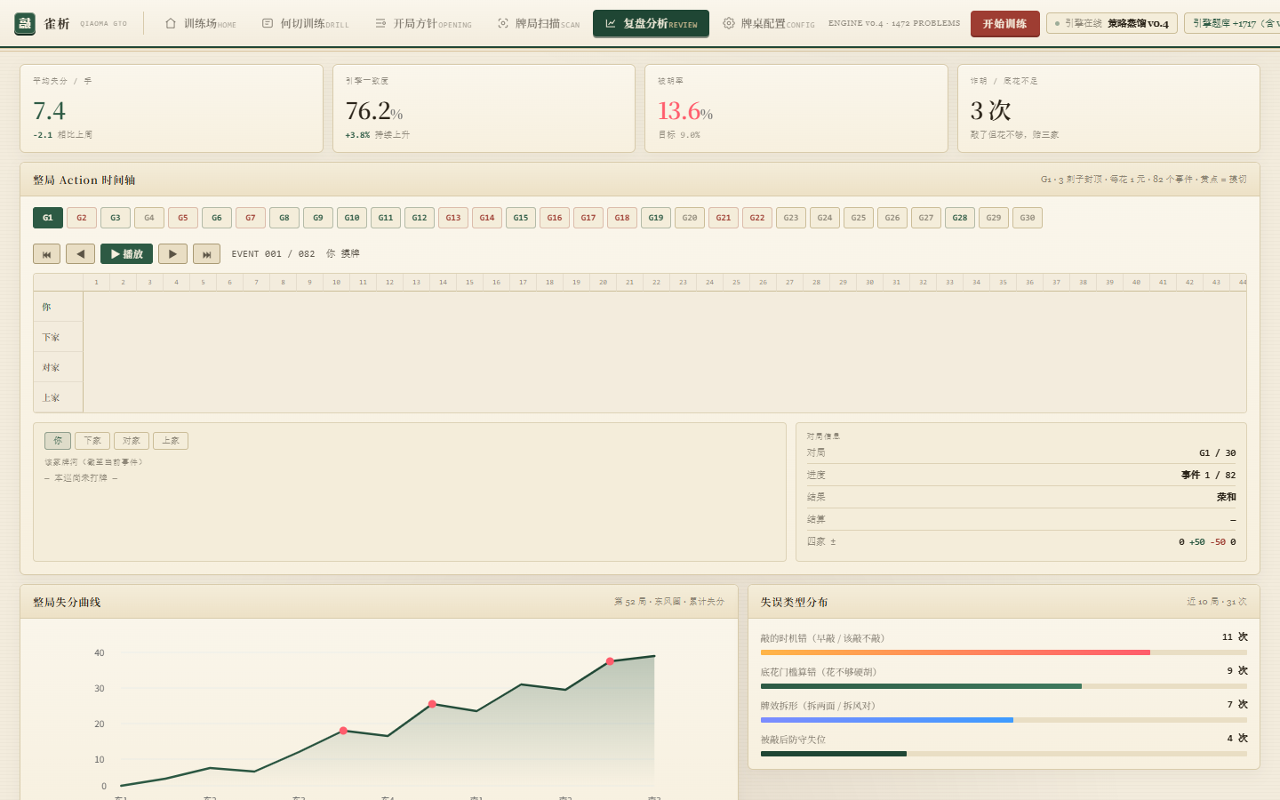Step forward one event with the right-arrow icon
Viewport: 1280px width, 800px height.
coord(172,254)
